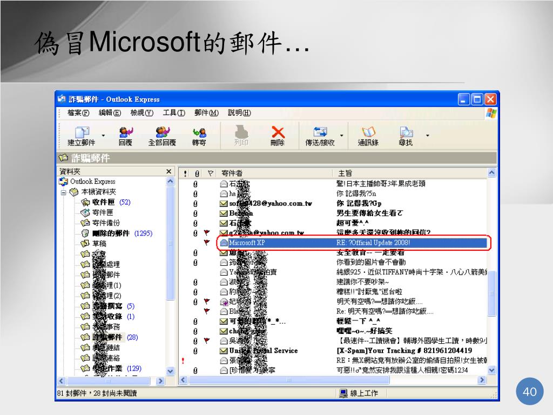Click the attachment icon on '糟糕!!"討厭鬼"返台啦' row
Screen dimensions: 553x415
tap(195, 292)
